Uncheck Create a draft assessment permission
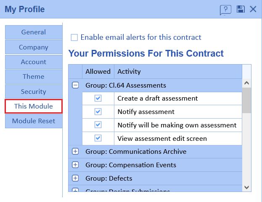This screenshot has height=202, width=262. 98,98
